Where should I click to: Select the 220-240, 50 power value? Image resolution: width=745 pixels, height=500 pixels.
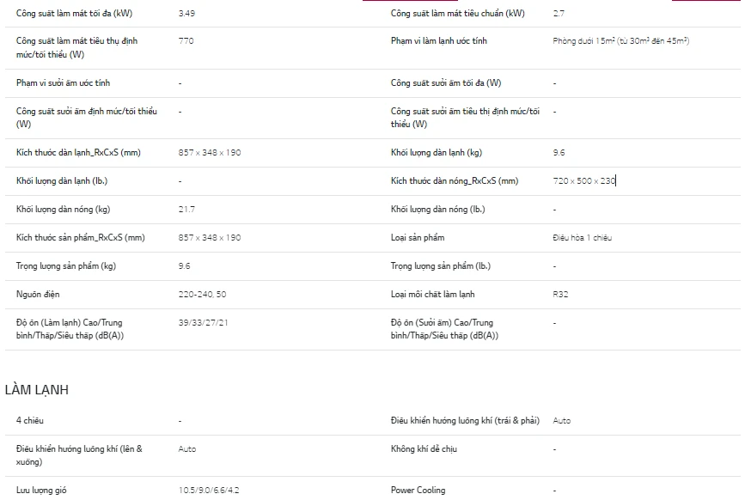(x=202, y=295)
